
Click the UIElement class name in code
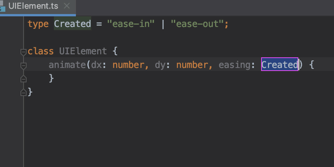83,51
